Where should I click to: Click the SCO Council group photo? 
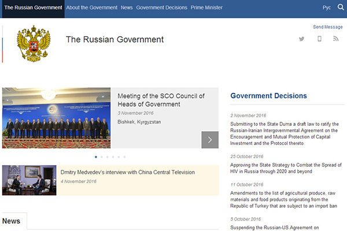click(56, 118)
